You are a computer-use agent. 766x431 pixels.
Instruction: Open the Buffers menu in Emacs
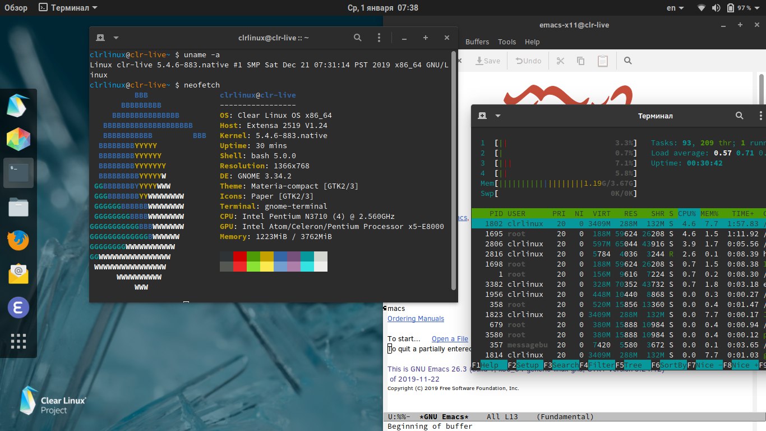(477, 42)
